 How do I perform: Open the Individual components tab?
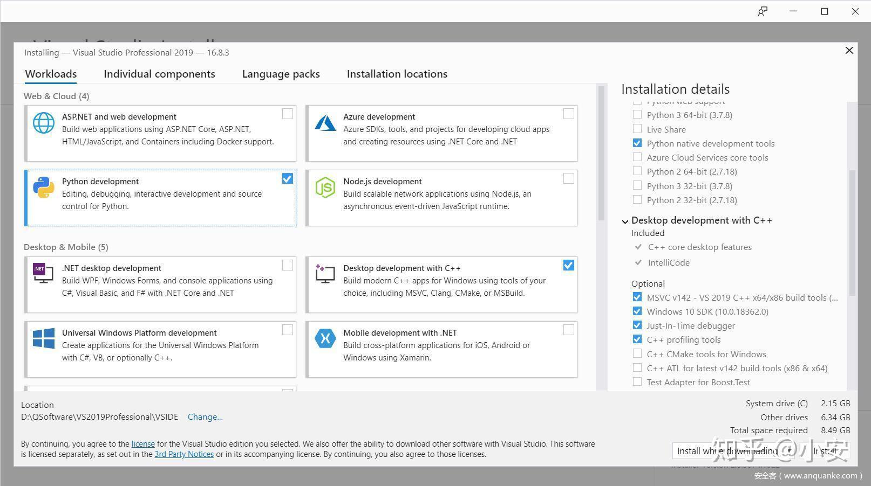pos(159,74)
